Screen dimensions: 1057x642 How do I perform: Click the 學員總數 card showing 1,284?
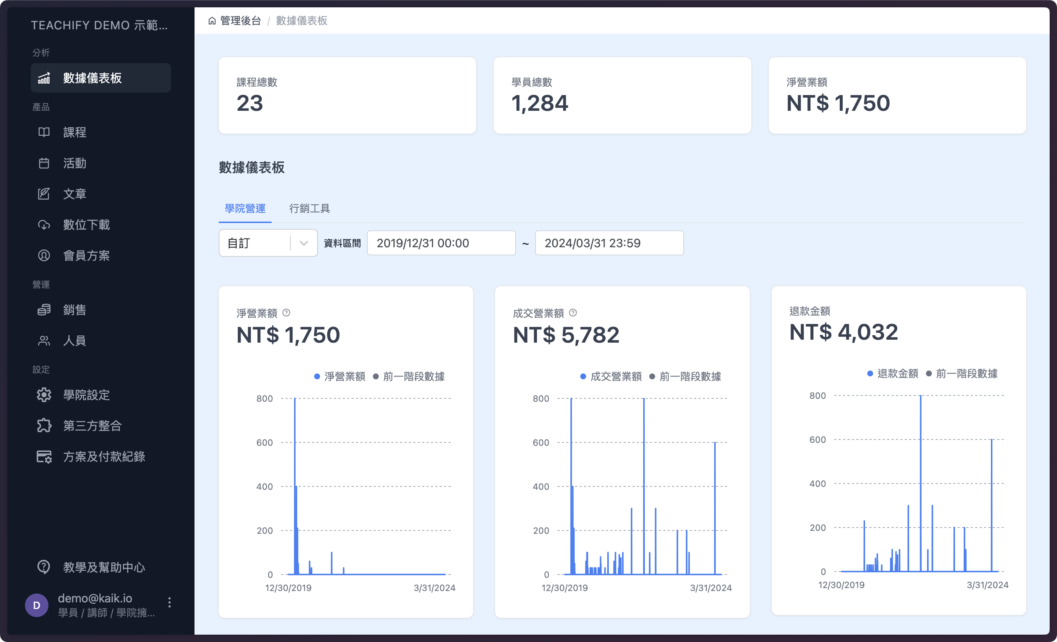coord(622,95)
